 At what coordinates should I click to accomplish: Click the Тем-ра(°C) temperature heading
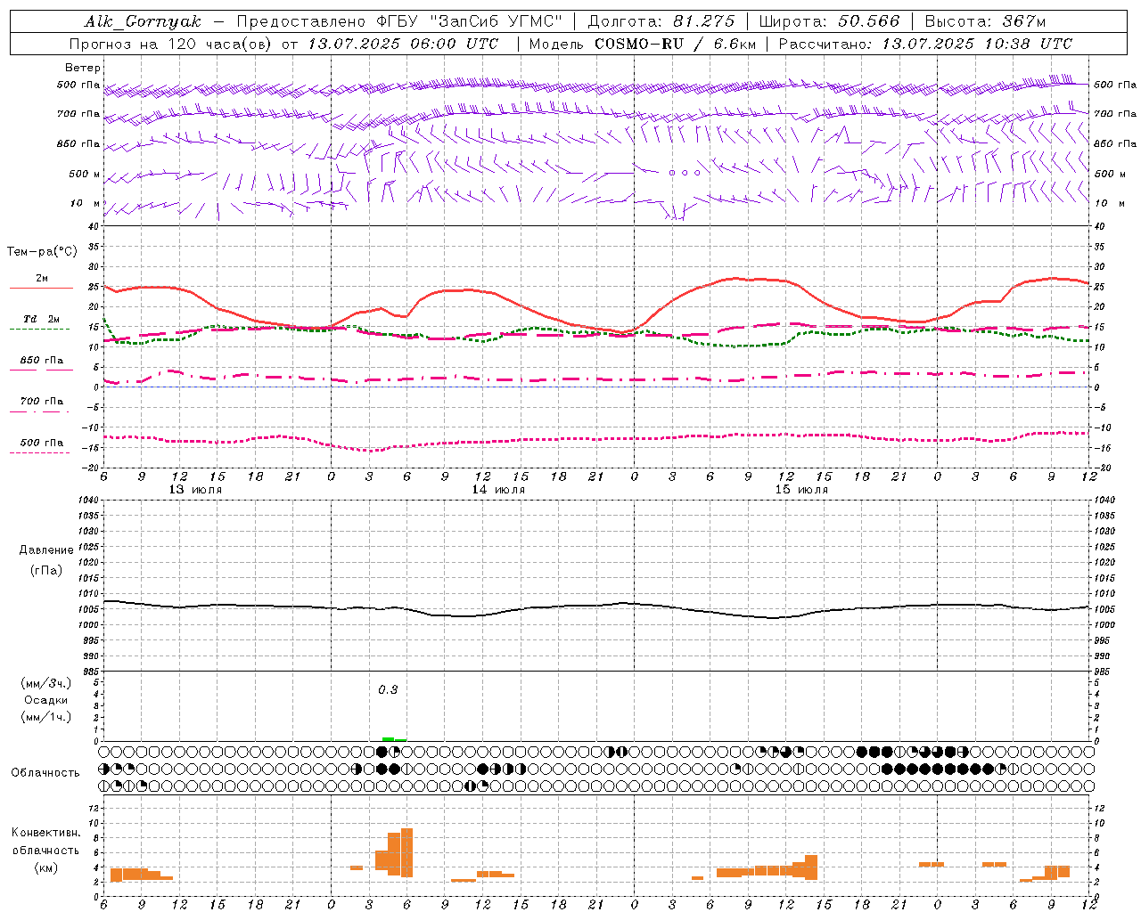coord(43,252)
